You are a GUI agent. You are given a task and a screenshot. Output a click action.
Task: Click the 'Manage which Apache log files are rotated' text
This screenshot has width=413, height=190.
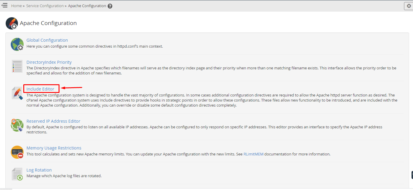point(64,176)
